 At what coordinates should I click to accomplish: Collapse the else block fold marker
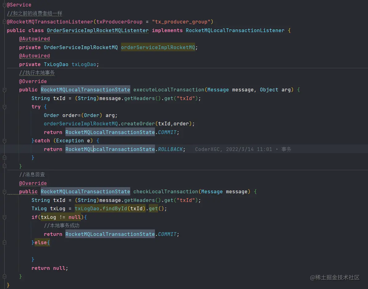[4, 243]
